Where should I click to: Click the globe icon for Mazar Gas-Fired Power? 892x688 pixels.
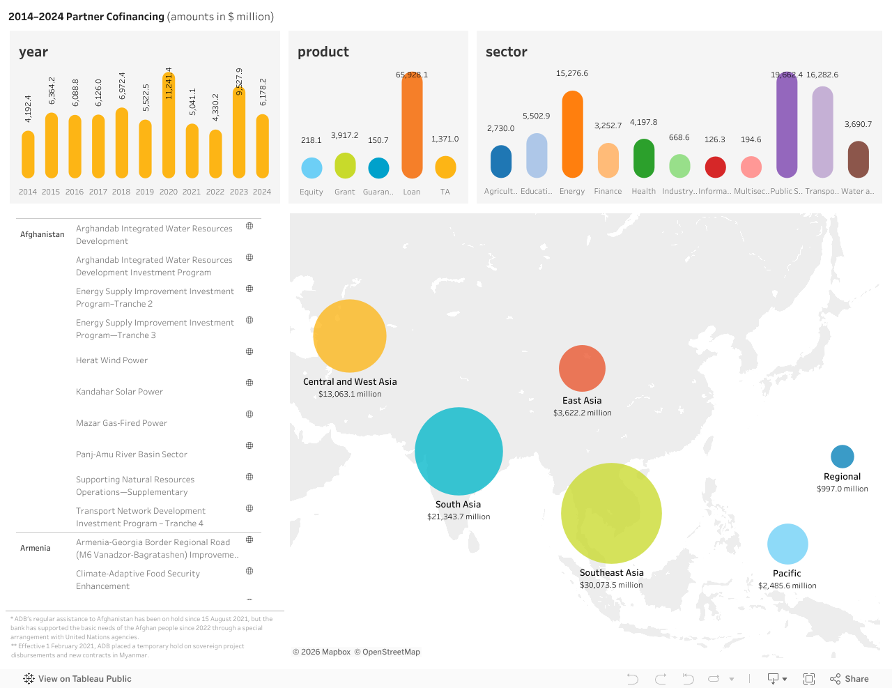[x=249, y=414]
